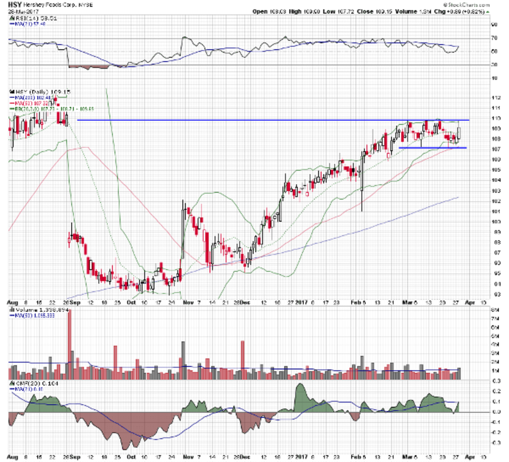Click the HSY ticker symbol in the header

tap(14, 5)
